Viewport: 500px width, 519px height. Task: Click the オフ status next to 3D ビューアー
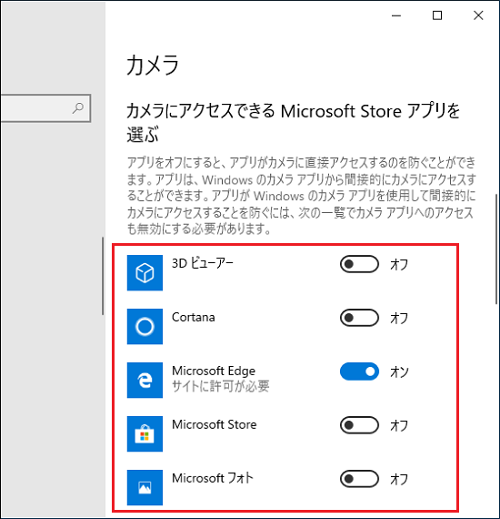399,265
